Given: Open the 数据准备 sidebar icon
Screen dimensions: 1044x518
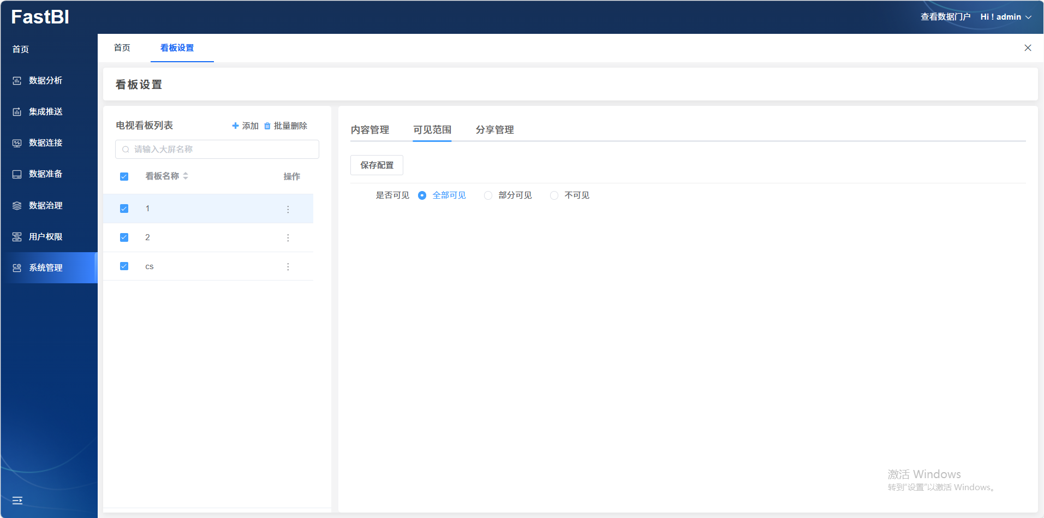Looking at the screenshot, I should coord(17,174).
